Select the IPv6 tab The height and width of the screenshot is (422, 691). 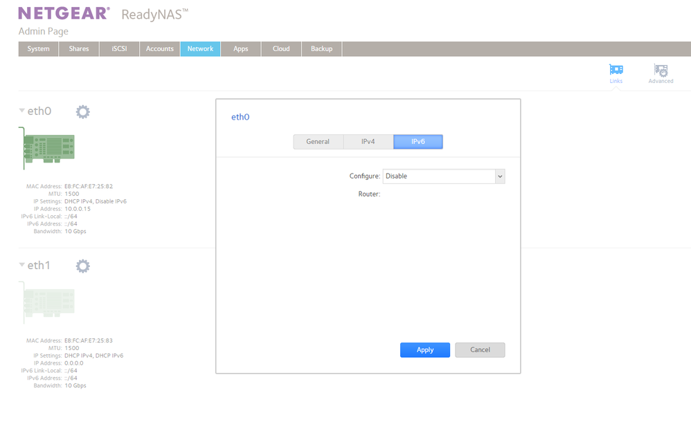click(418, 142)
